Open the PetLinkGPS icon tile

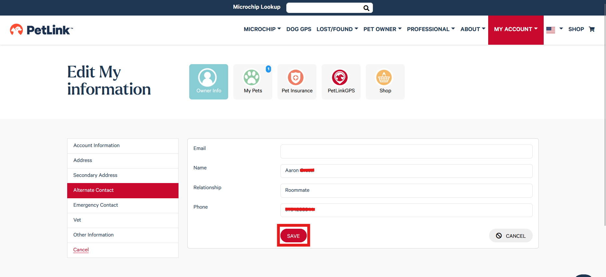tap(341, 82)
